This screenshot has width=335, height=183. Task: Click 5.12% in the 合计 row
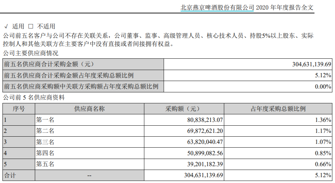[x=323, y=175]
